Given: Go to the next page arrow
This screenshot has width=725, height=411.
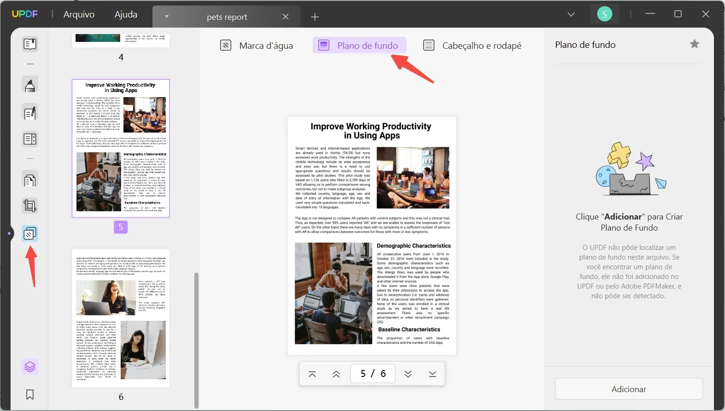Looking at the screenshot, I should click(x=408, y=374).
